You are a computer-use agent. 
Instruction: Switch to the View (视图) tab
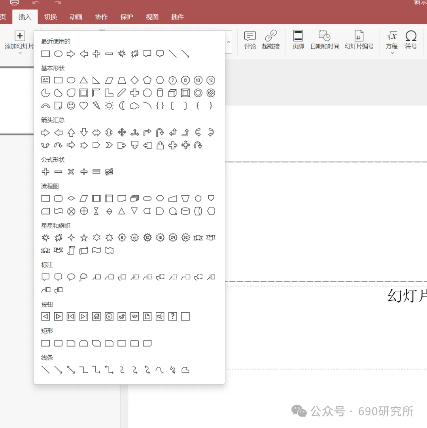click(x=152, y=17)
